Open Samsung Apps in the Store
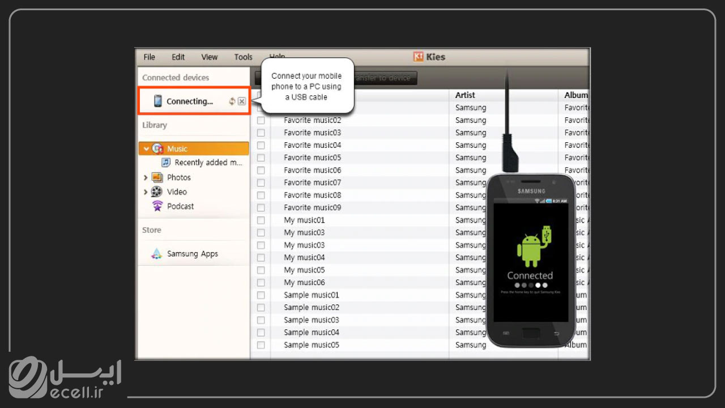Image resolution: width=725 pixels, height=408 pixels. 193,254
